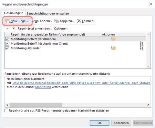Switch to Benachrichtigungen verwalten tab
The image size is (155, 128).
click(48, 14)
